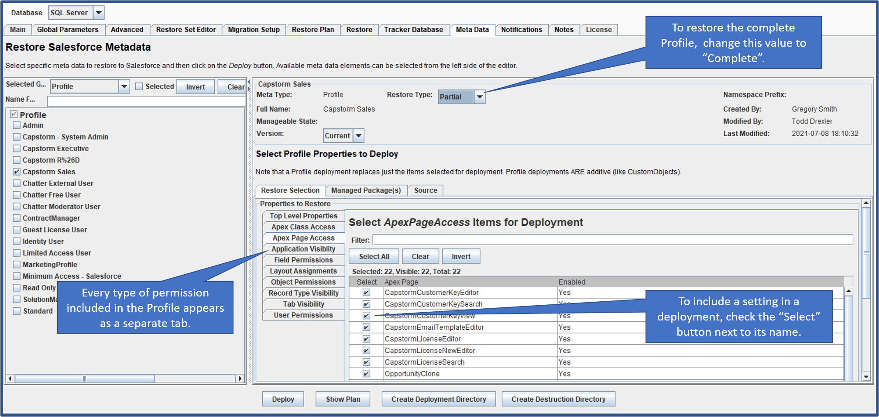Toggle the Selected filter checkbox
The width and height of the screenshot is (879, 417).
139,86
